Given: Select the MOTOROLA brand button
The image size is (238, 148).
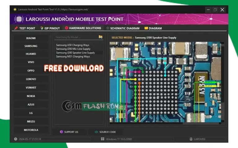Looking at the screenshot, I should tap(31, 130).
